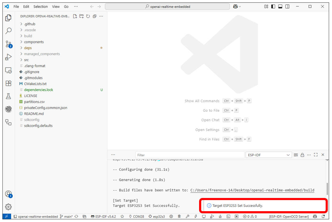Open the build folder path link in output
332x222 pixels.
(x=252, y=190)
